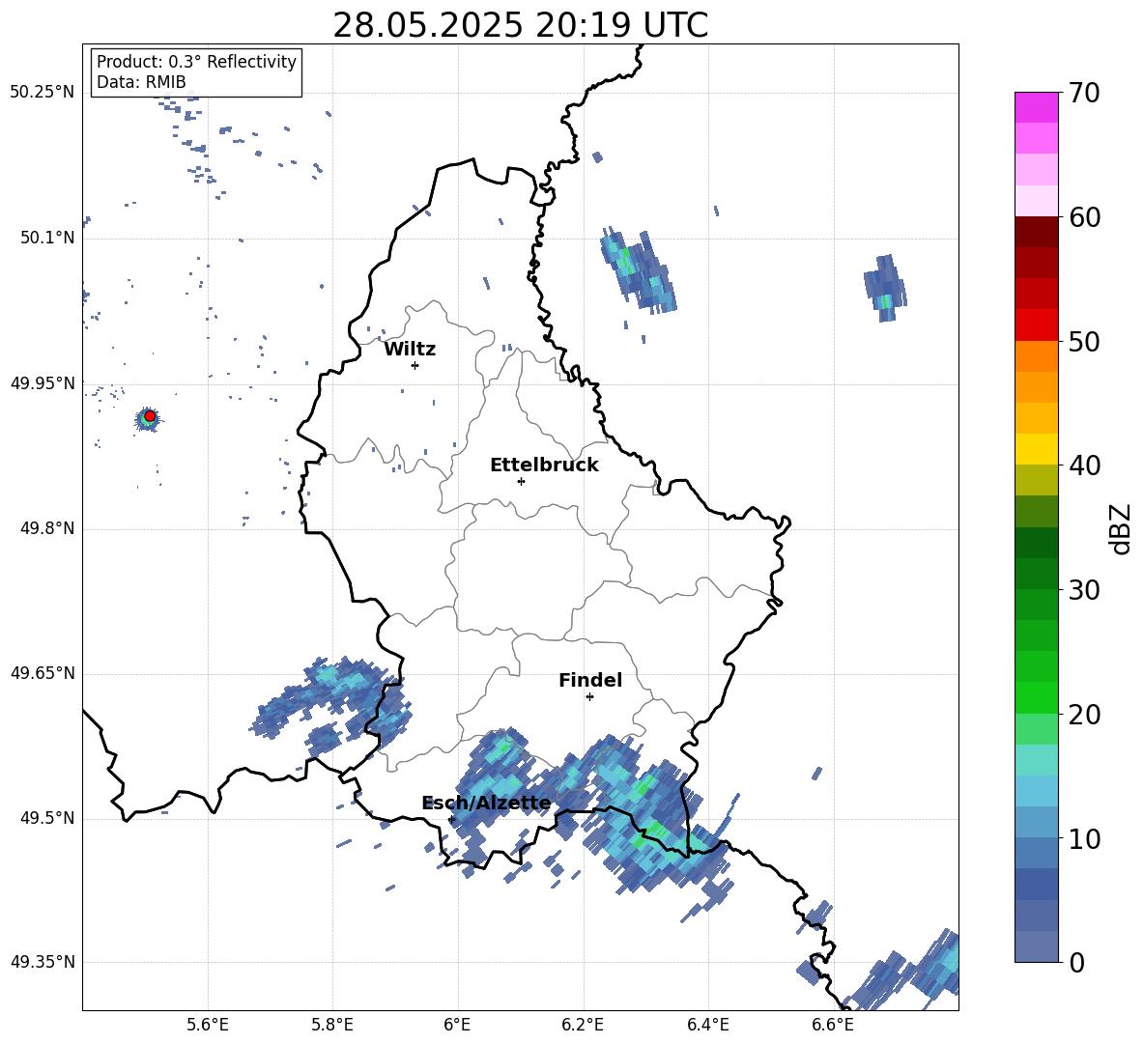Click the 49.5°N latitude label
The width and height of the screenshot is (1144, 1044).
[47, 818]
